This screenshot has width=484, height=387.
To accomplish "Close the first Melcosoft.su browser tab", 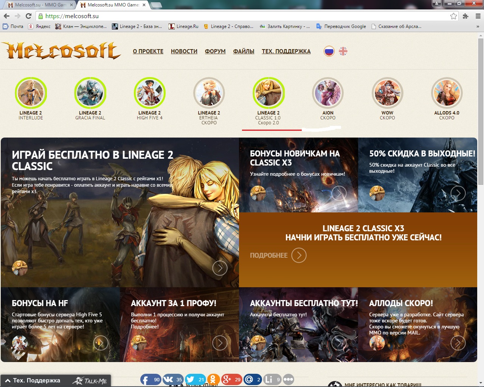I will click(72, 5).
